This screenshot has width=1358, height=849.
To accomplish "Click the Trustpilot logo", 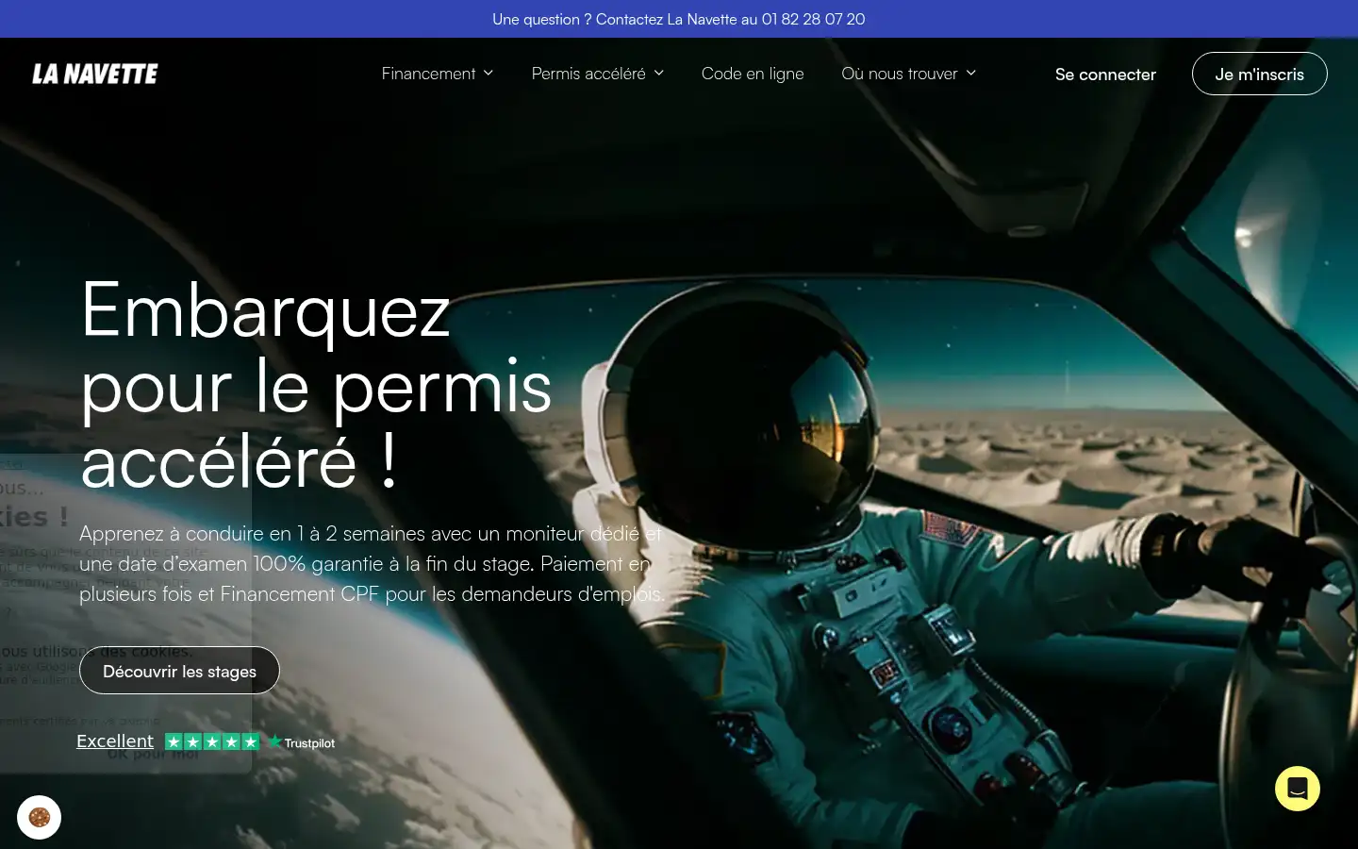I will (x=301, y=742).
